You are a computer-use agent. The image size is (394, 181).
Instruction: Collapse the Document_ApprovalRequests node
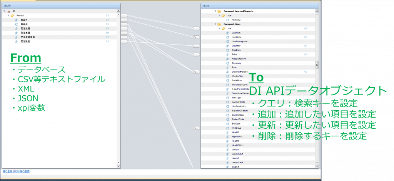coord(215,11)
